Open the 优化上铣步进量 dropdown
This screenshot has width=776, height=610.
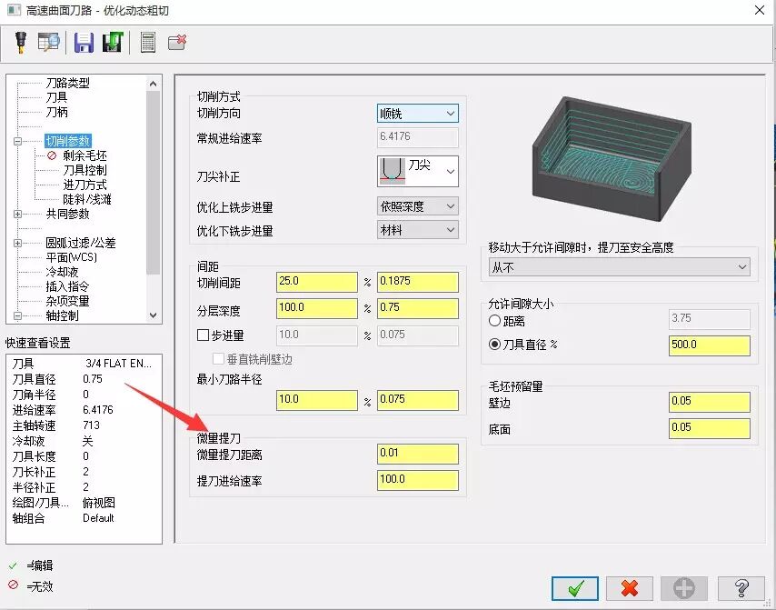click(418, 206)
